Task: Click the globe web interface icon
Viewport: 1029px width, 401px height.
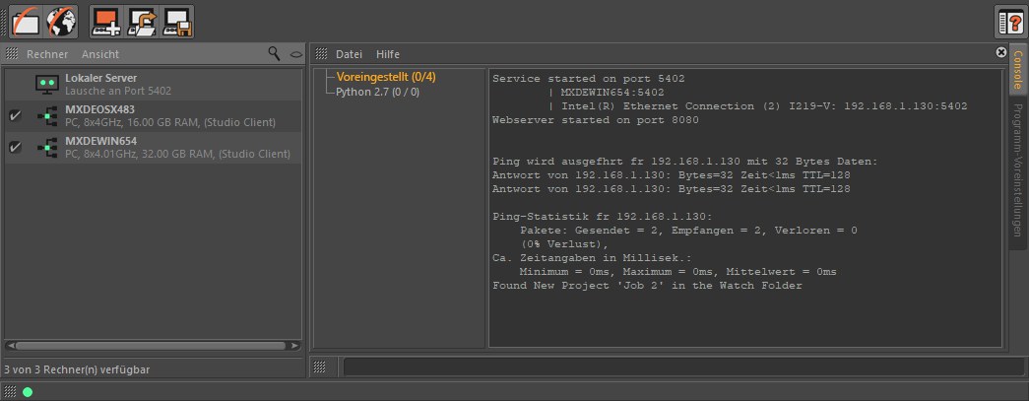Action: point(61,21)
